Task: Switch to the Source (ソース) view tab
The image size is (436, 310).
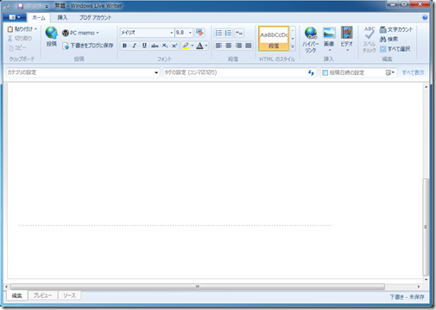Action: point(69,295)
